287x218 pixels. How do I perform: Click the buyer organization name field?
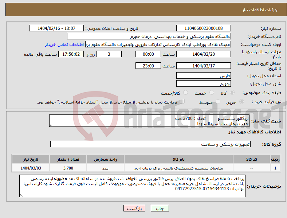click(149, 36)
